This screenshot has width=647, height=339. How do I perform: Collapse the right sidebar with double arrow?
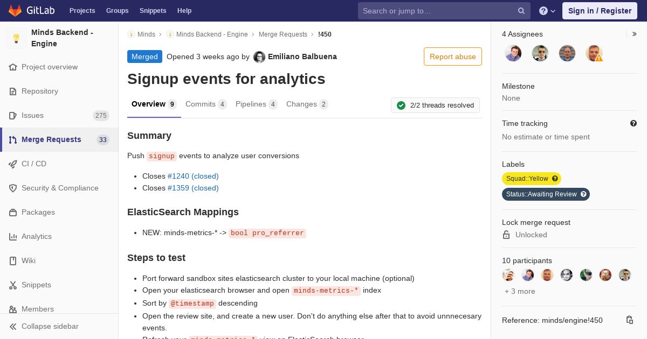(635, 34)
